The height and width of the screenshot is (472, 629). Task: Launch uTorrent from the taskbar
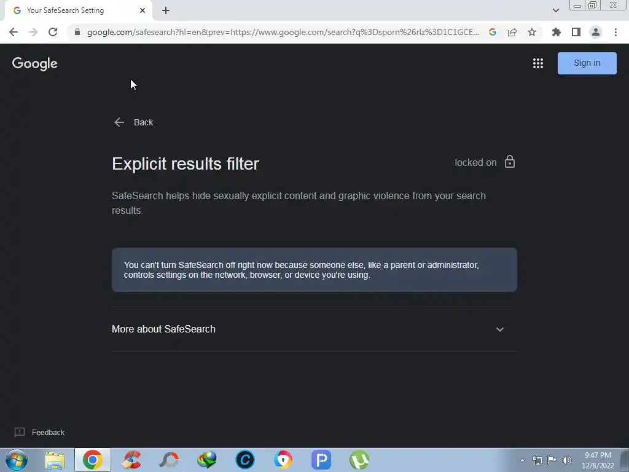(359, 460)
